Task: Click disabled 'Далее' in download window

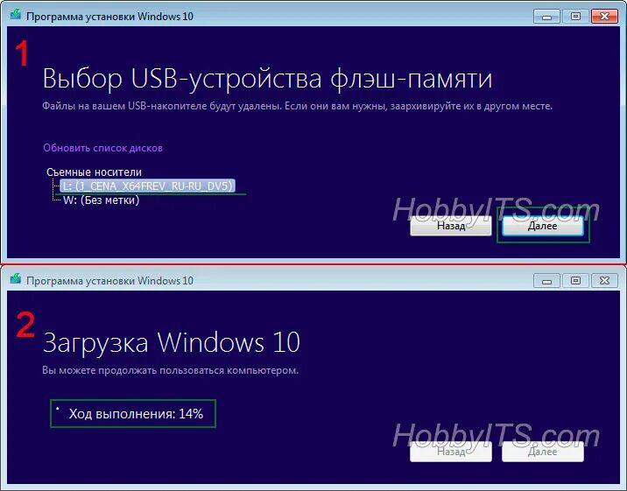Action: click(543, 452)
